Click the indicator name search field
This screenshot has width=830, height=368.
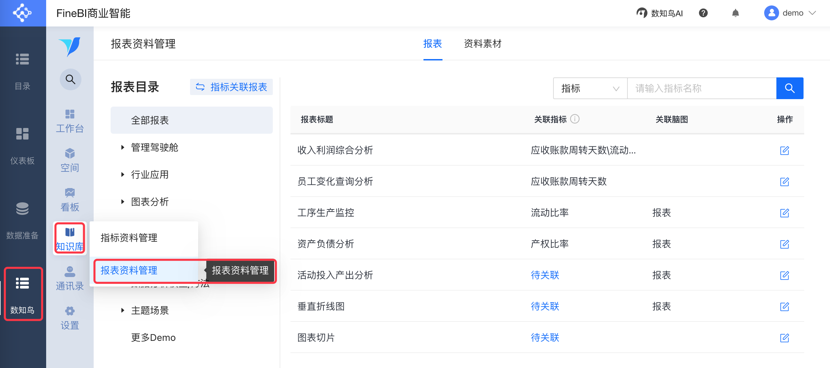pyautogui.click(x=701, y=88)
